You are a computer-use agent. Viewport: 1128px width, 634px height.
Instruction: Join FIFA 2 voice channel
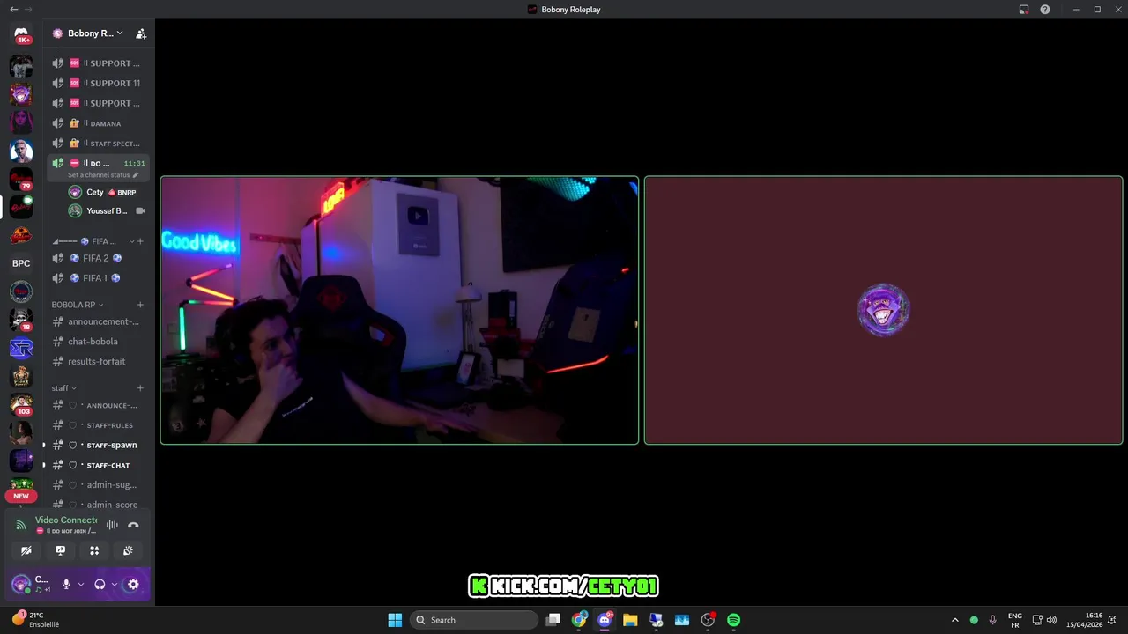(x=98, y=258)
